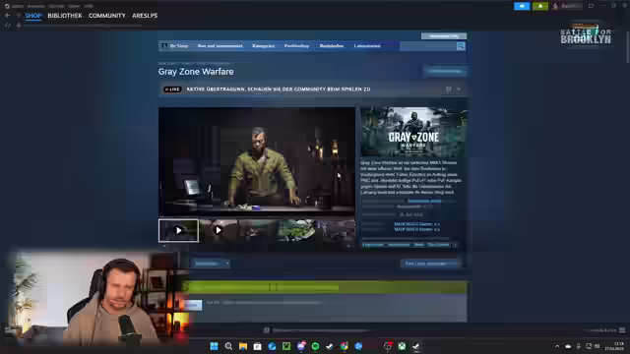
Task: Open the Minecraft taskbar icon
Action: pos(286,346)
